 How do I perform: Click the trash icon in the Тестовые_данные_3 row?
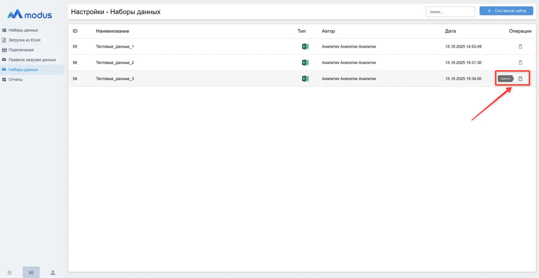coord(520,79)
